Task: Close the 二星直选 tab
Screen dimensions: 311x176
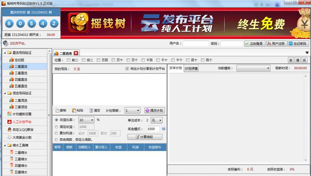Action: [76, 53]
